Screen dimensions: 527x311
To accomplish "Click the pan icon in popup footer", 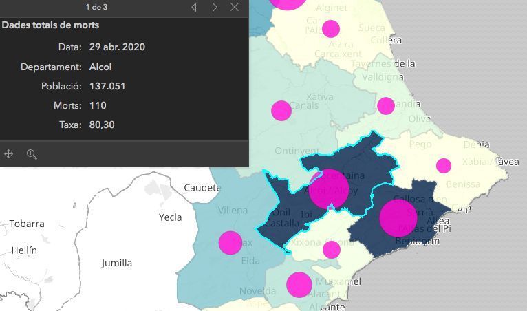I will point(9,154).
